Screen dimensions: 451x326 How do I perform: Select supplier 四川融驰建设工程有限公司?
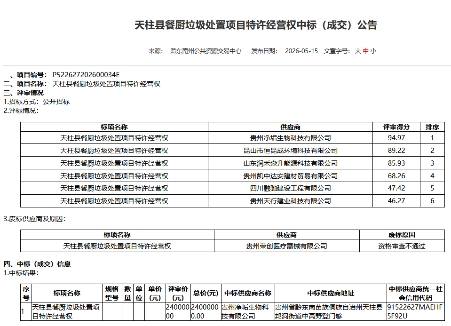point(291,188)
